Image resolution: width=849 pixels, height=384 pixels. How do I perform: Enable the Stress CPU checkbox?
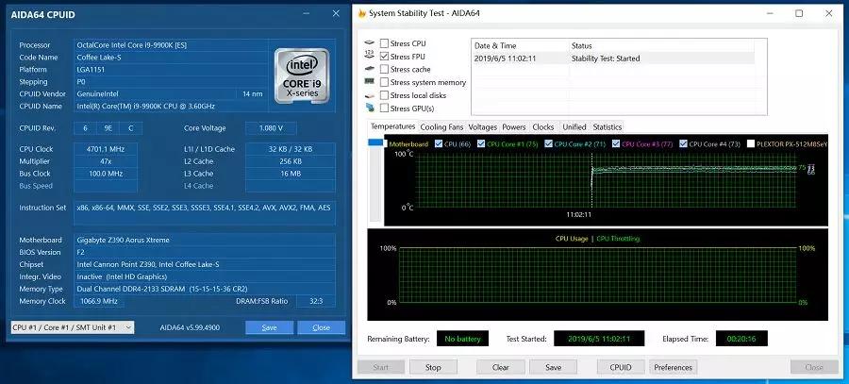pos(384,43)
